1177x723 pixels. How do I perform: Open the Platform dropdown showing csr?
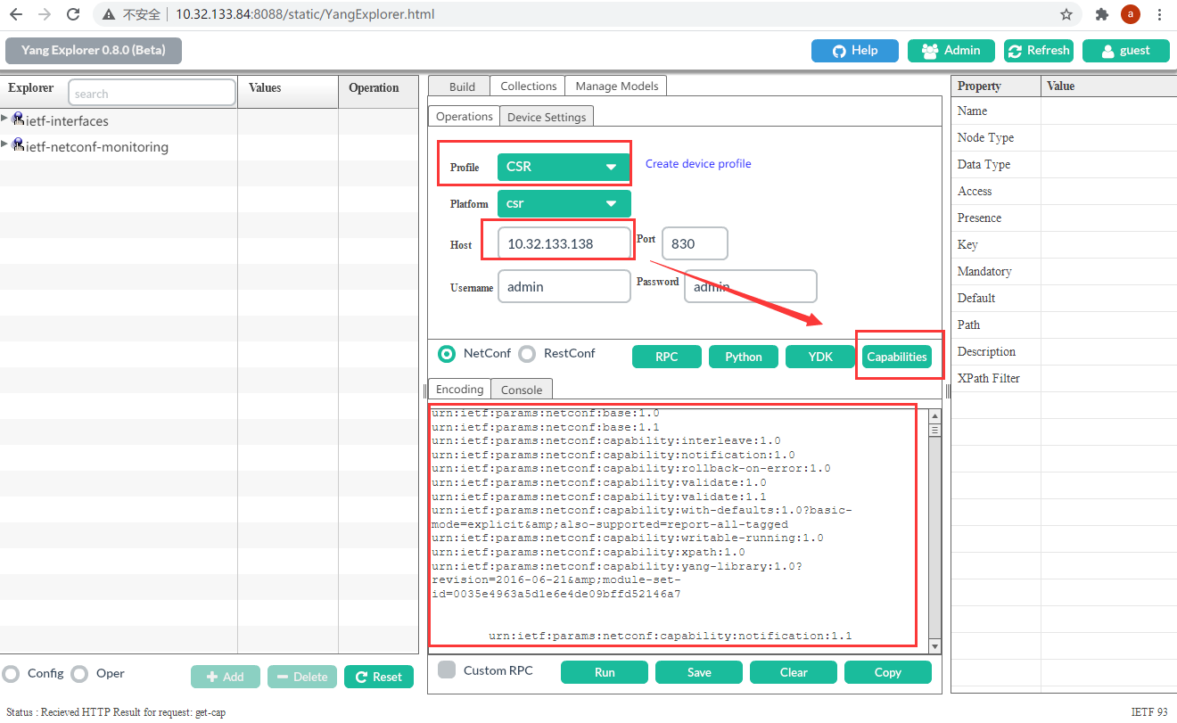[564, 203]
